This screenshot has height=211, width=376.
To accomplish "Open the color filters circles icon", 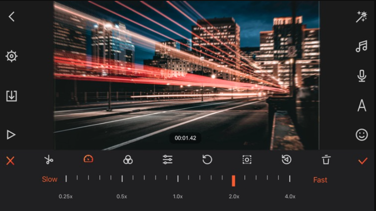I will click(128, 159).
